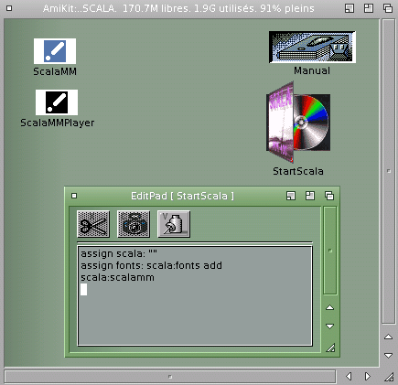Send the EditPad window to back
This screenshot has width=398, height=385.
(x=329, y=196)
